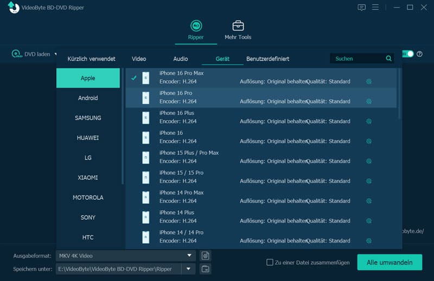434x281 pixels.
Task: Check 'Zu einer Datei zusammenfügen' checkbox
Action: (x=270, y=262)
